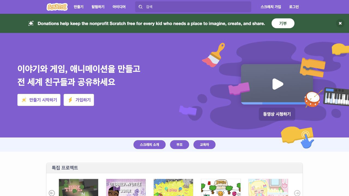This screenshot has height=196, width=349.
Task: Open the blonde character project thumbnail
Action: (268, 188)
